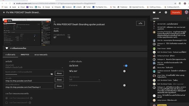Bookmark this page with the star icon
Image resolution: width=189 pixels, height=106 pixels.
pos(175,4)
